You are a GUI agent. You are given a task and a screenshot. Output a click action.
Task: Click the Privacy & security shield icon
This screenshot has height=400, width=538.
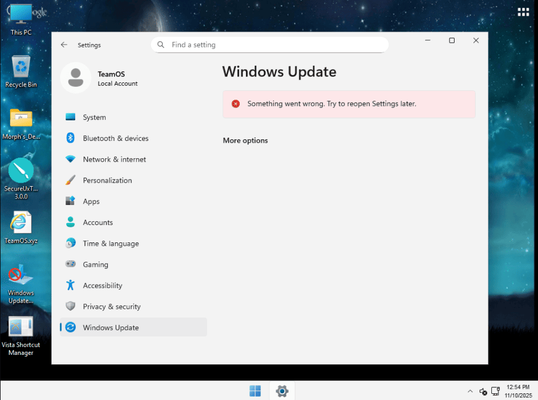point(70,306)
